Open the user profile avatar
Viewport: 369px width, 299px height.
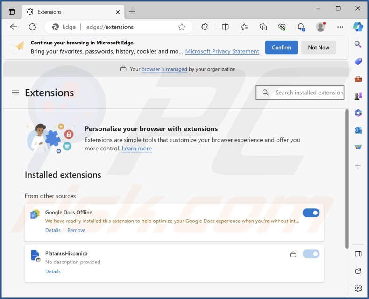pyautogui.click(x=320, y=27)
